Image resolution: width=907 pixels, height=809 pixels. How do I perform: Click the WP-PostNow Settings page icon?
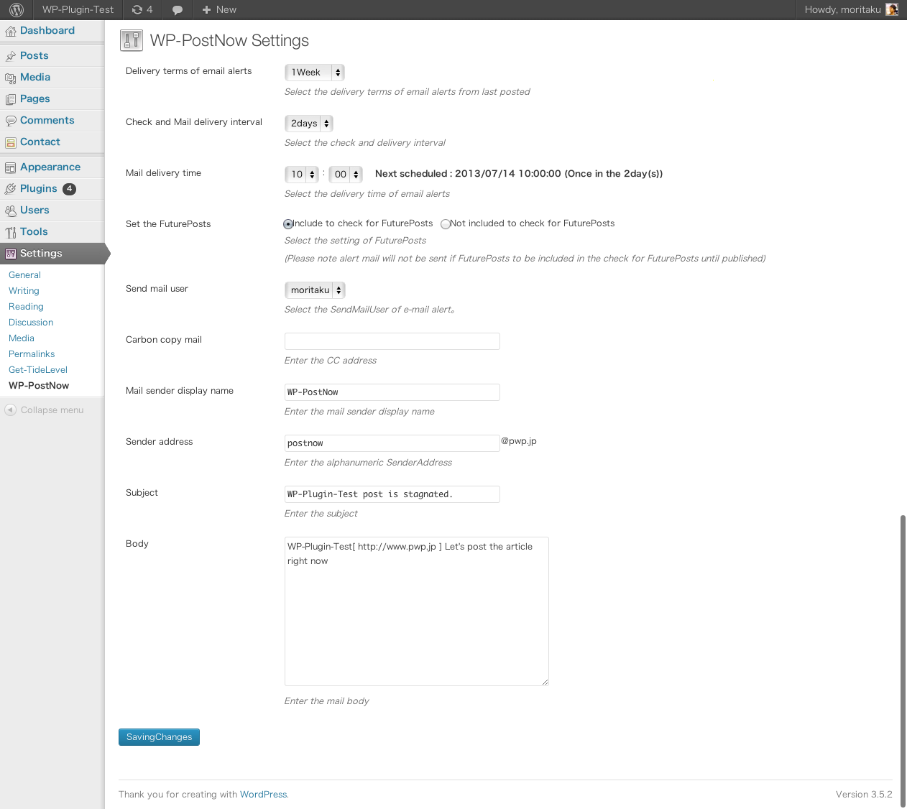pos(131,40)
